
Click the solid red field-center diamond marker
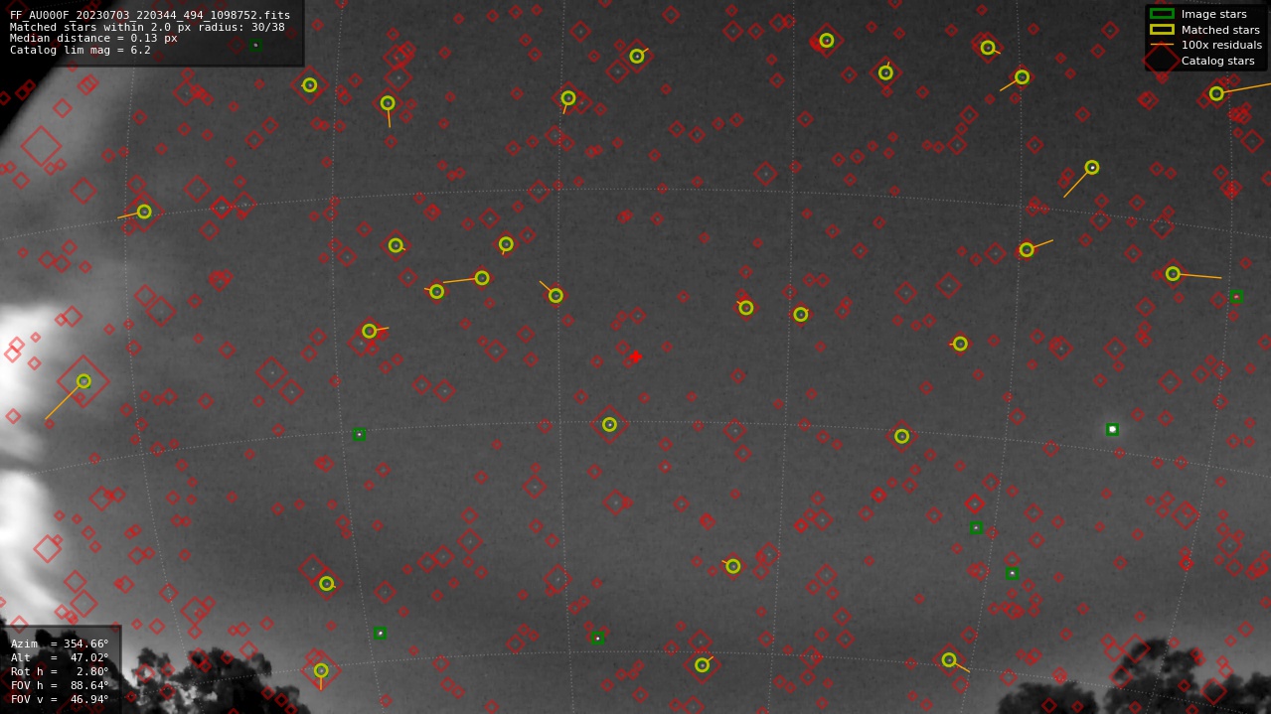[636, 357]
